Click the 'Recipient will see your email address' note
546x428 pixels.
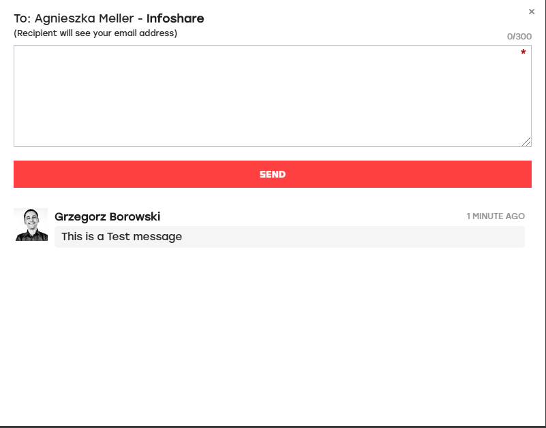[x=95, y=33]
